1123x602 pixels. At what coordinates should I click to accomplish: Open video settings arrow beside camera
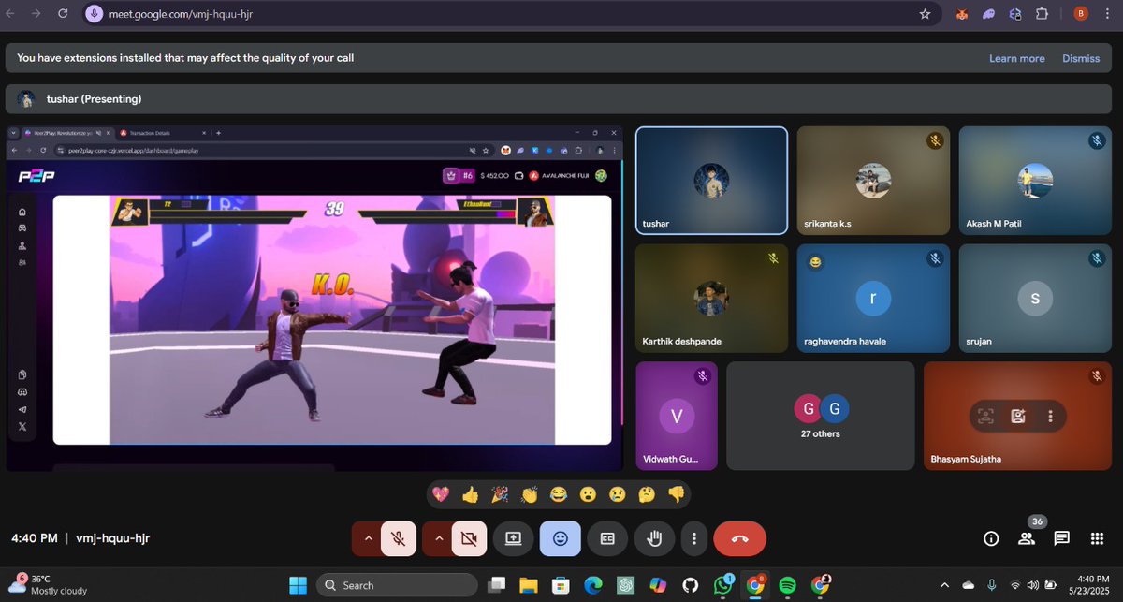click(438, 538)
